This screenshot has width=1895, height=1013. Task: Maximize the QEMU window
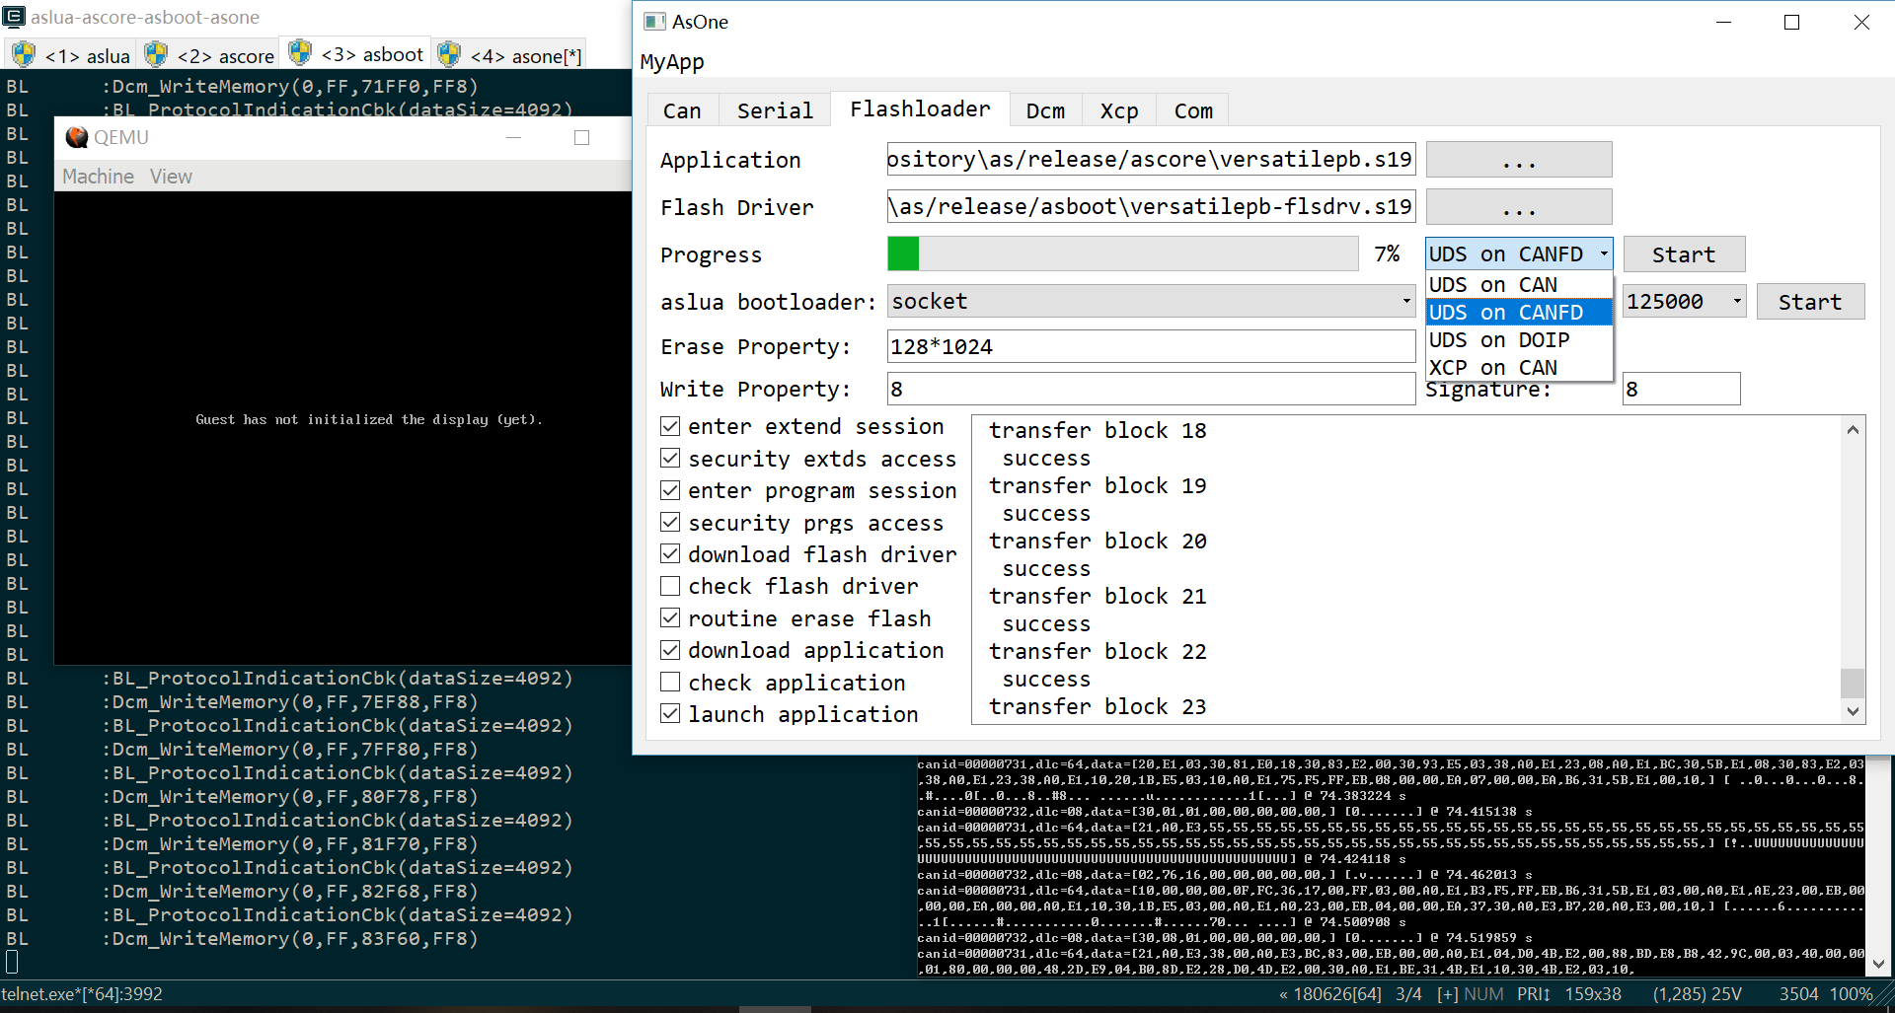[582, 137]
